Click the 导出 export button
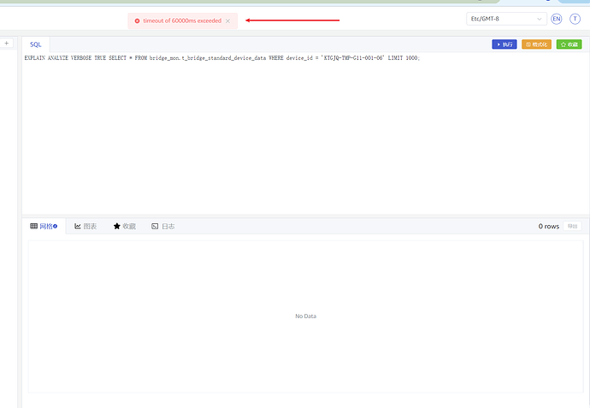 point(573,226)
